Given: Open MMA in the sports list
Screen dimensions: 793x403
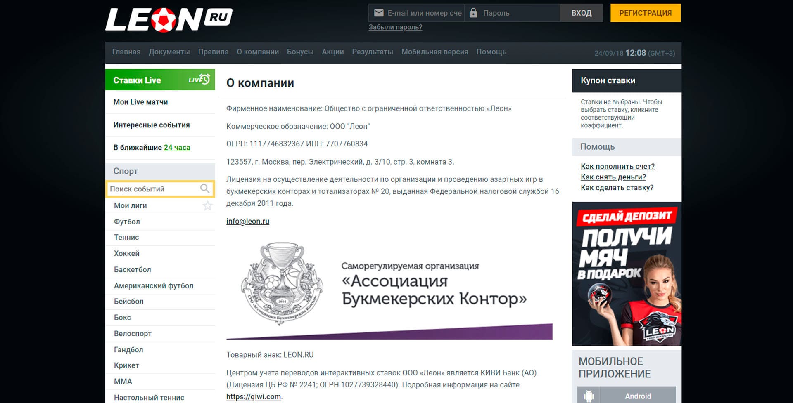Looking at the screenshot, I should point(160,382).
